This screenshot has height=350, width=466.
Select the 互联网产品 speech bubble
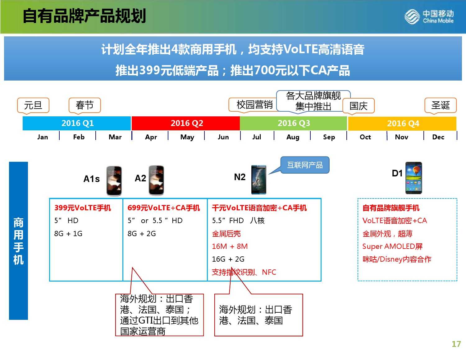pyautogui.click(x=305, y=165)
